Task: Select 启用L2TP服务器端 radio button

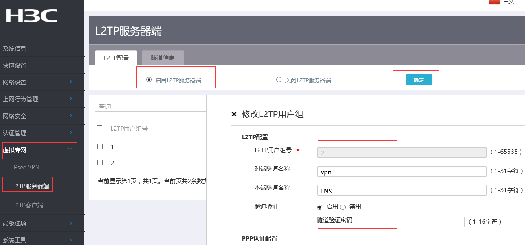Action: (x=149, y=80)
